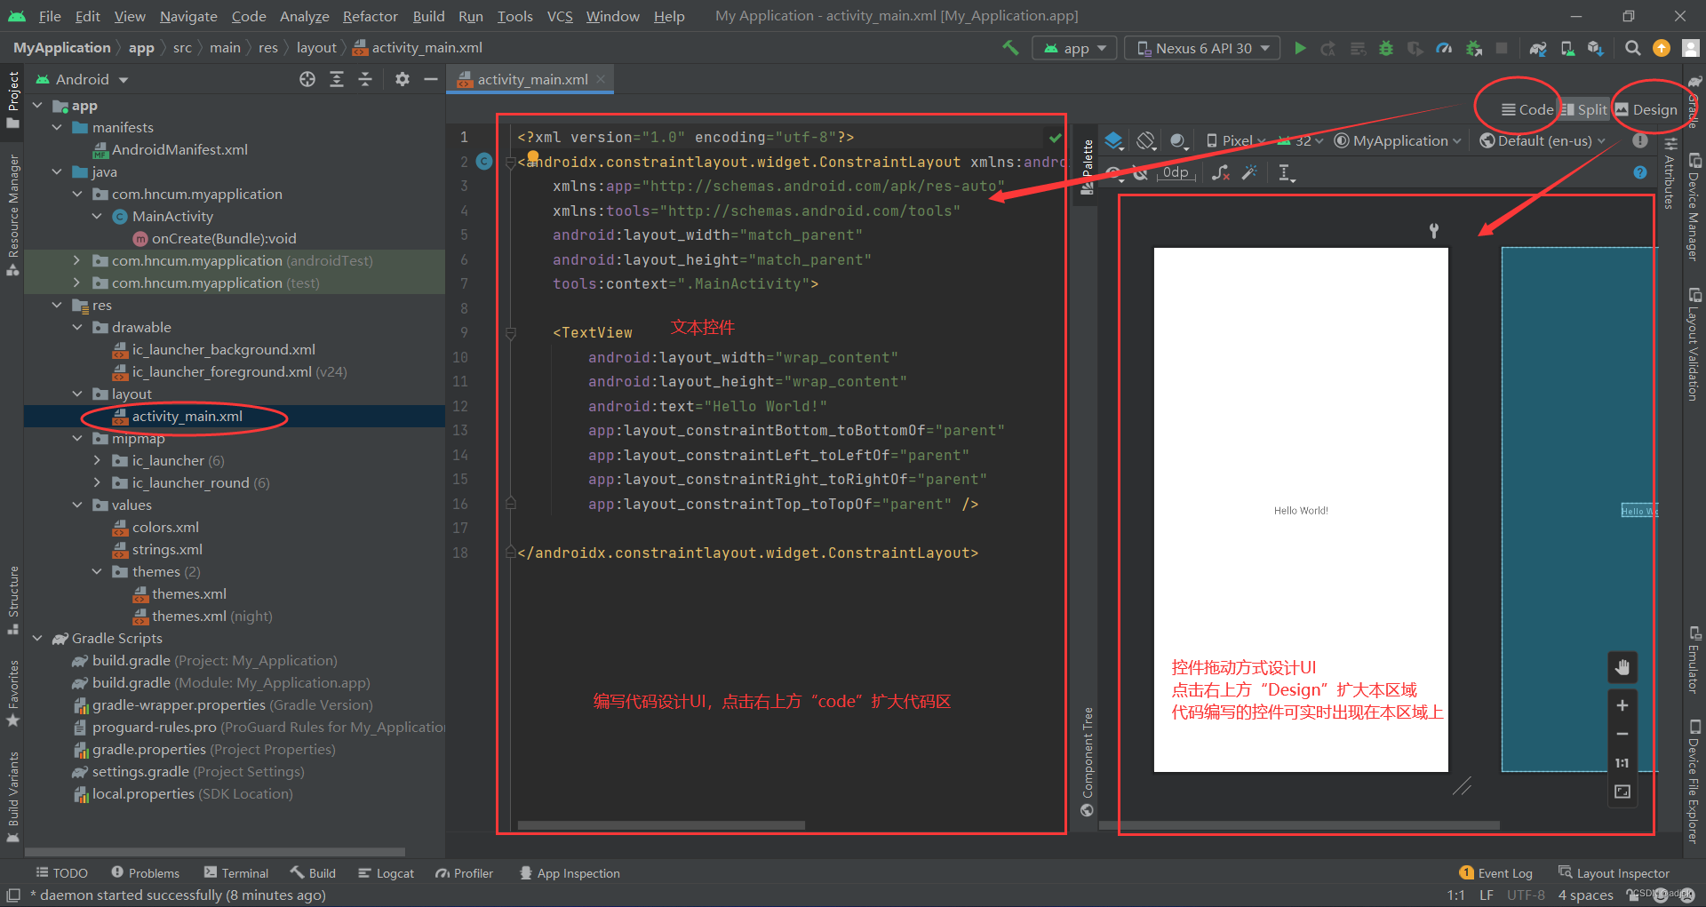The image size is (1706, 907).
Task: Open the Terminal tool window
Action: tap(235, 873)
